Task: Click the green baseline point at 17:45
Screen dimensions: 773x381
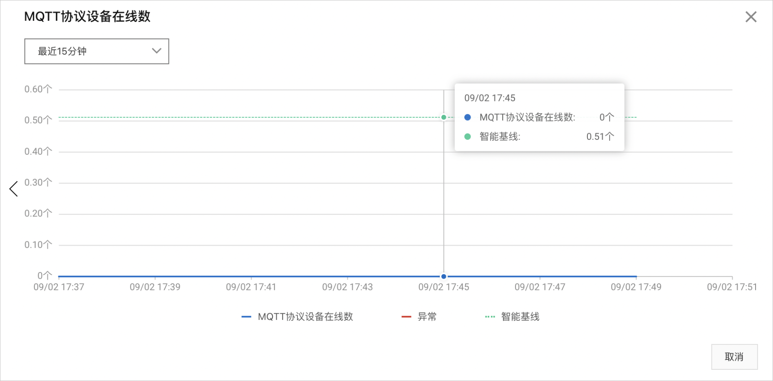Action: pos(444,117)
